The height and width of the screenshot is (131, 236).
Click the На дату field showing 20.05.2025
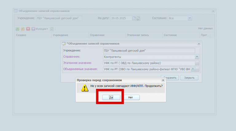[x=121, y=18]
